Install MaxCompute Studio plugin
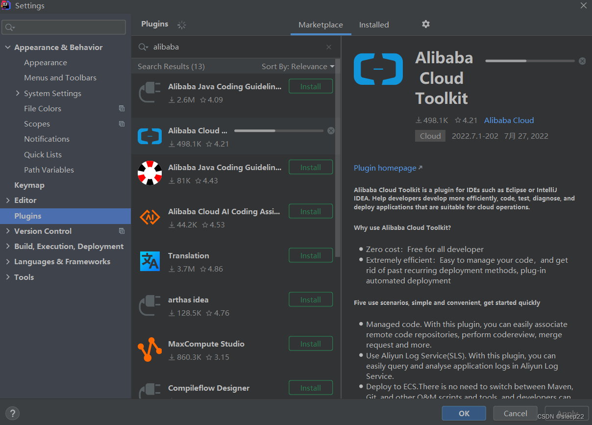 [x=311, y=344]
